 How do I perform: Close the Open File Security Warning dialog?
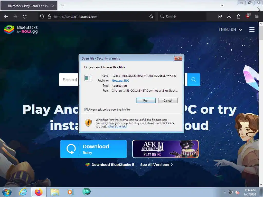tap(178, 58)
